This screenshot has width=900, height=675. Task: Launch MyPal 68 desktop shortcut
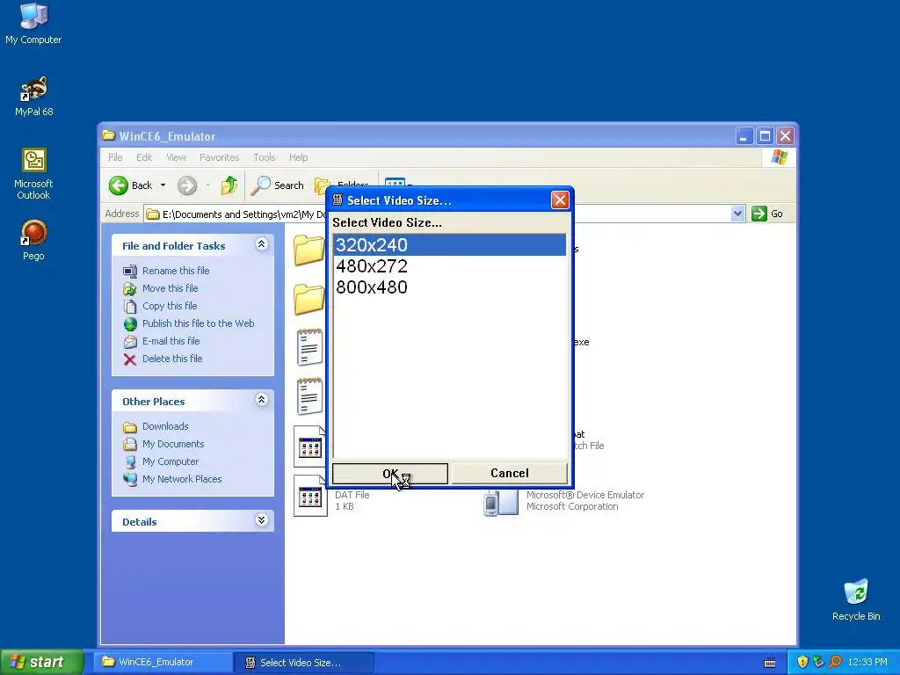click(33, 96)
